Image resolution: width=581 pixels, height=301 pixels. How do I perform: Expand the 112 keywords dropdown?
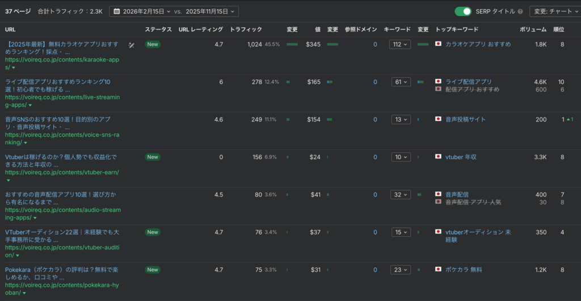click(400, 44)
